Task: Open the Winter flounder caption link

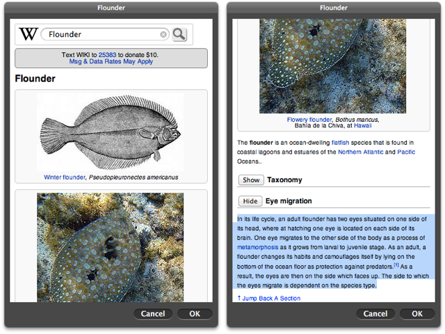Action: [x=65, y=177]
